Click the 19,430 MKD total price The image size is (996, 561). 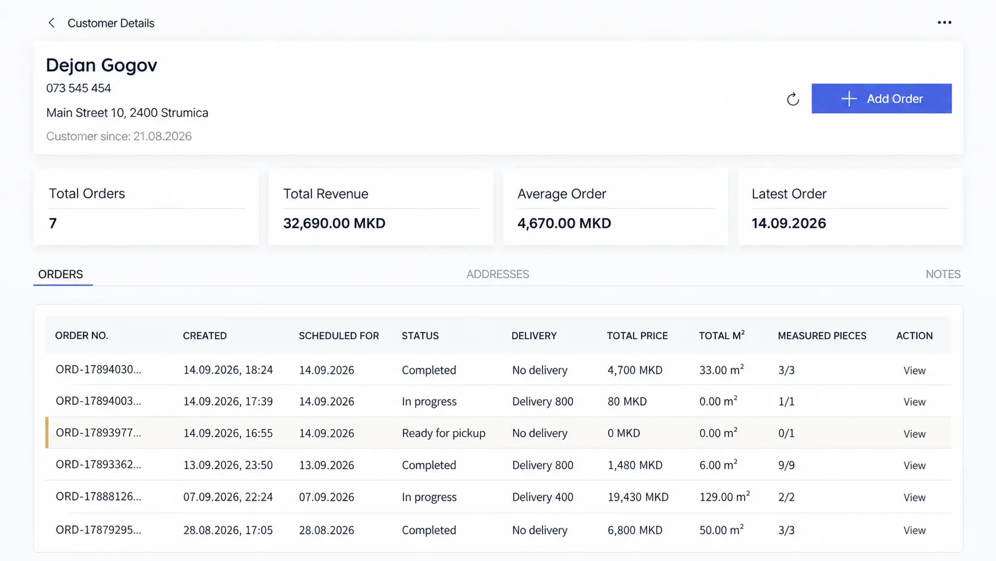[x=638, y=497]
